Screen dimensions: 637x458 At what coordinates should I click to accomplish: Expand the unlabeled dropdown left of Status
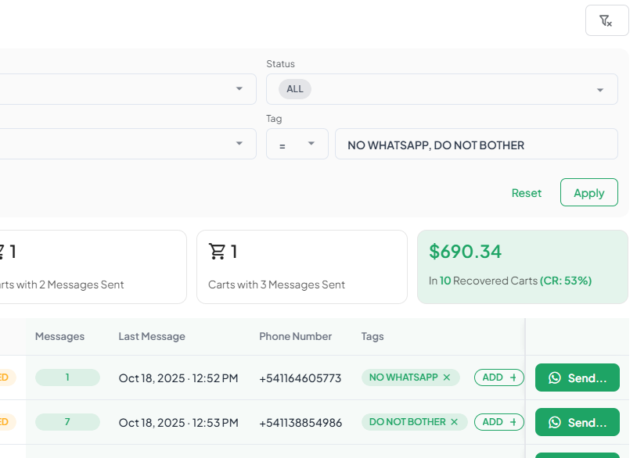pos(239,89)
